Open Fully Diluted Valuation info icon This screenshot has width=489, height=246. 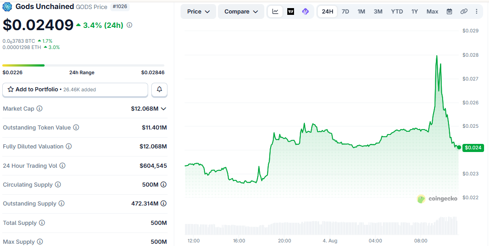[69, 146]
